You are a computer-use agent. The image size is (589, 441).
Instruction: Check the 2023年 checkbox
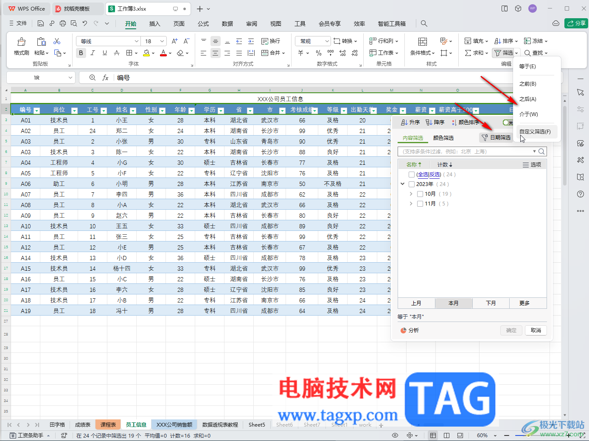click(411, 184)
